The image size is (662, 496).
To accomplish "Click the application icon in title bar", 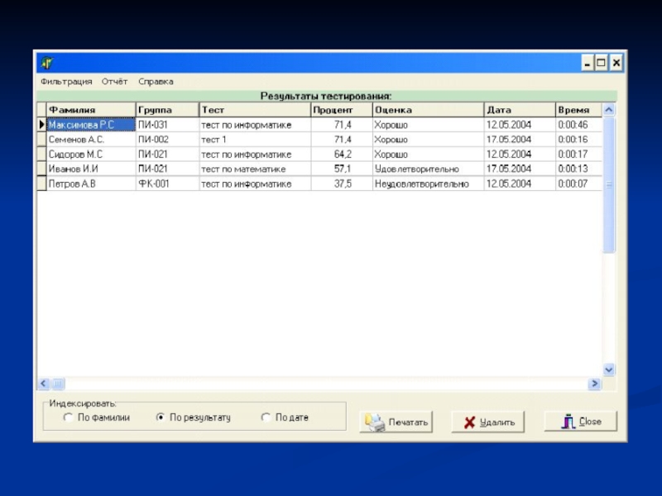I will click(x=47, y=63).
